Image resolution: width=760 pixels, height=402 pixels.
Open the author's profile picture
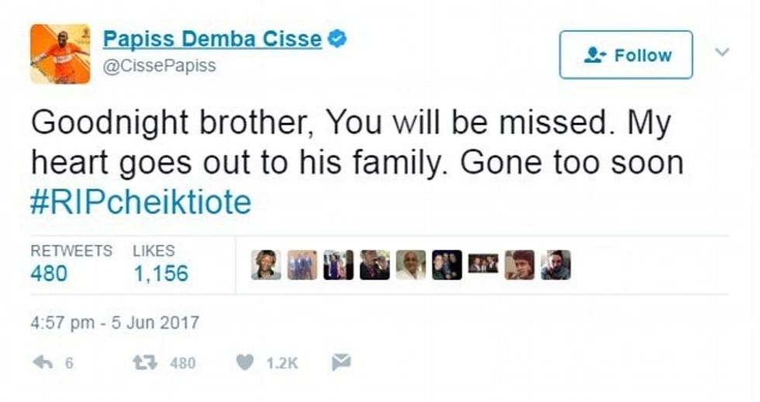pyautogui.click(x=60, y=54)
